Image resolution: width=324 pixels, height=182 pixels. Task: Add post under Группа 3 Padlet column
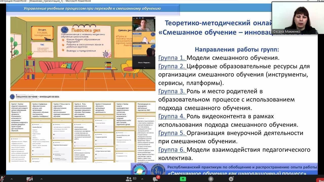62,121
